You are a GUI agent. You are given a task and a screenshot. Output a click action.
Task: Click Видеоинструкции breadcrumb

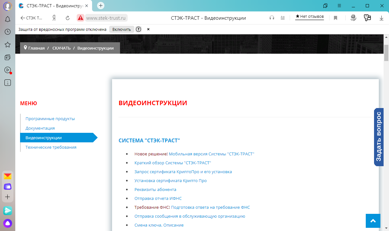point(95,48)
